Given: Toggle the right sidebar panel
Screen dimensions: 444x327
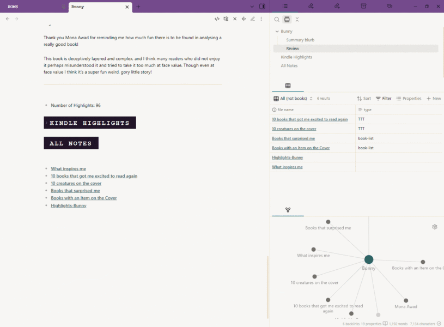Looking at the screenshot, I should [x=262, y=7].
